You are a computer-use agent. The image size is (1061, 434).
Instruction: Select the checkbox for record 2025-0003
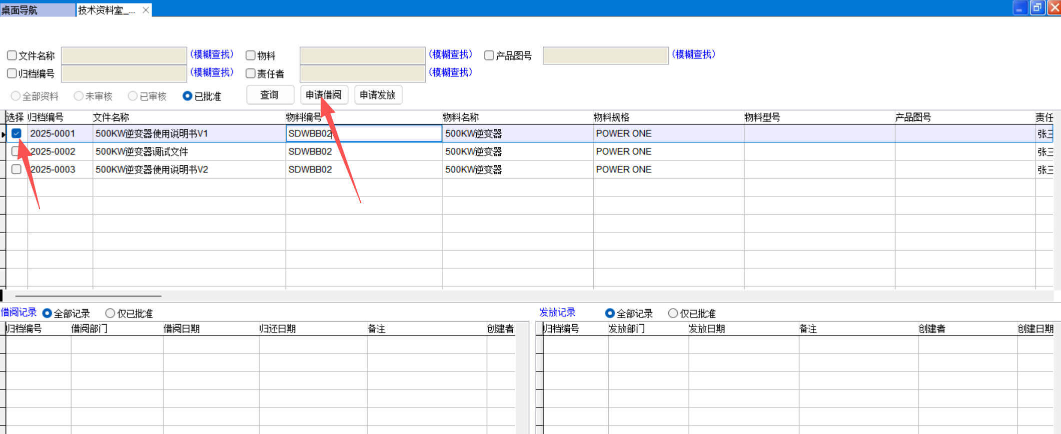click(17, 169)
